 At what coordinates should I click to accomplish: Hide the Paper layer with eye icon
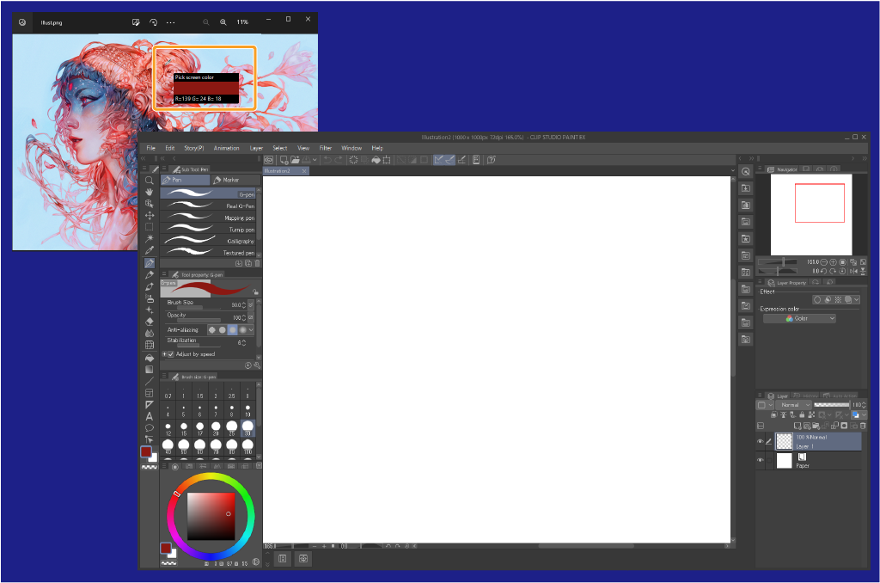[760, 461]
